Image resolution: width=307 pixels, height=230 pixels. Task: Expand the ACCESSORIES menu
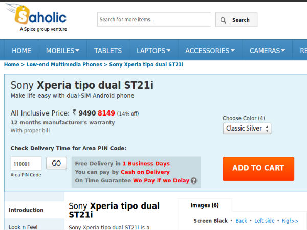(210, 51)
